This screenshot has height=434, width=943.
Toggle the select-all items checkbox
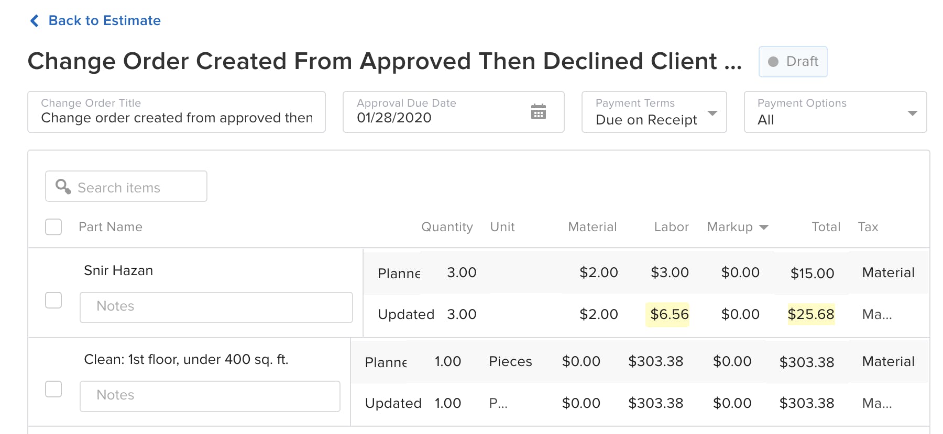click(x=53, y=226)
